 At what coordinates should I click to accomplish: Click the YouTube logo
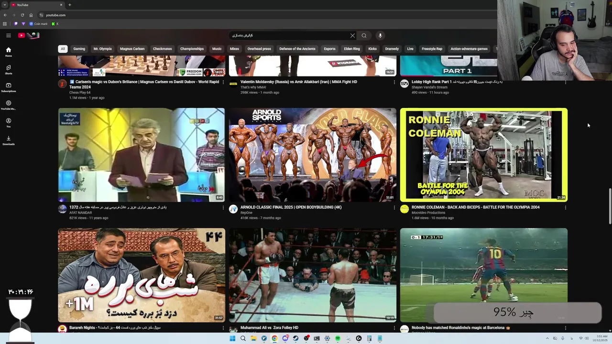coord(29,35)
